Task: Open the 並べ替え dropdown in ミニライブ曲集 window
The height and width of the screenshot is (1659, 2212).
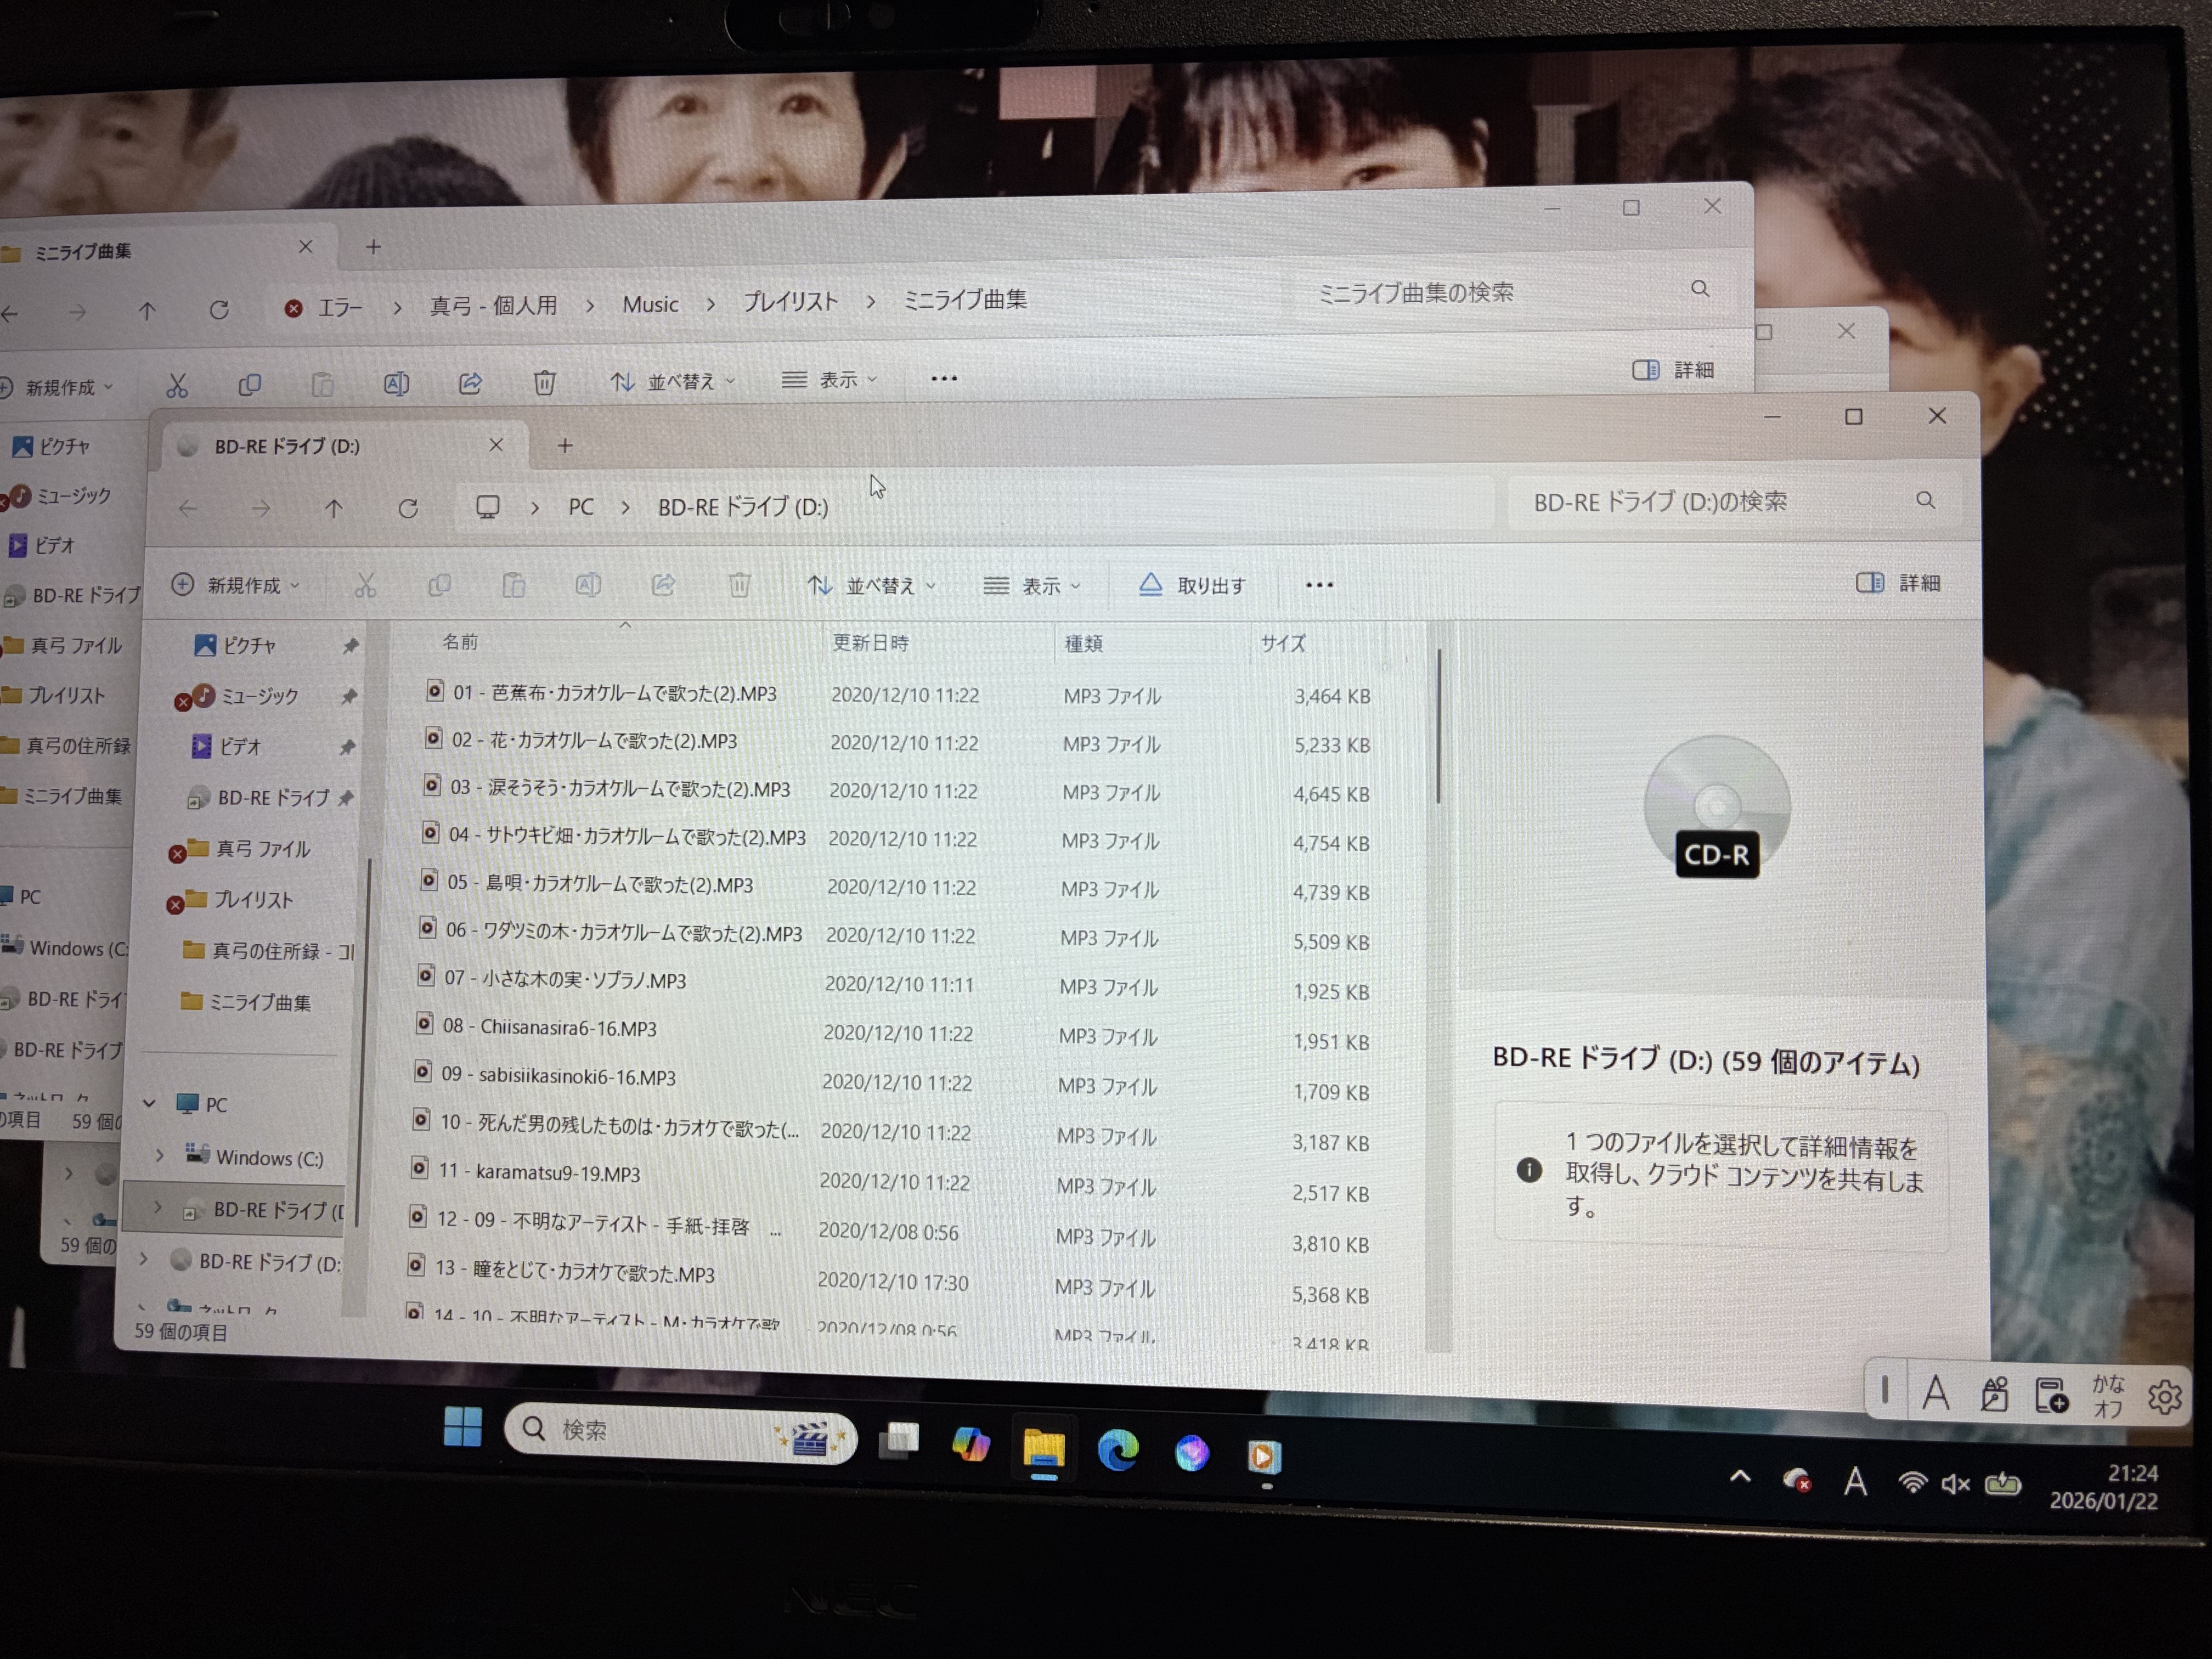Action: (672, 381)
